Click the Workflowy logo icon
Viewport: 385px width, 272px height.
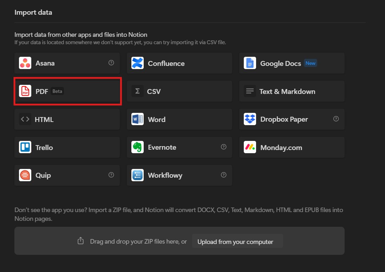click(x=137, y=175)
